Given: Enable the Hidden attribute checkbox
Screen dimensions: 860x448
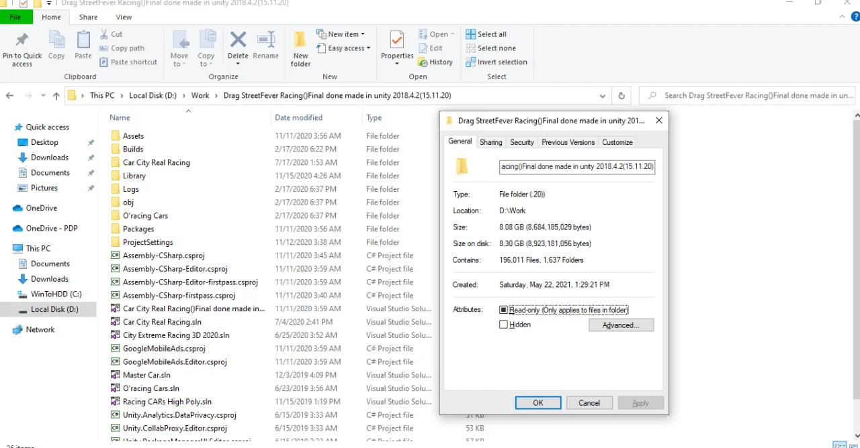Looking at the screenshot, I should 503,325.
